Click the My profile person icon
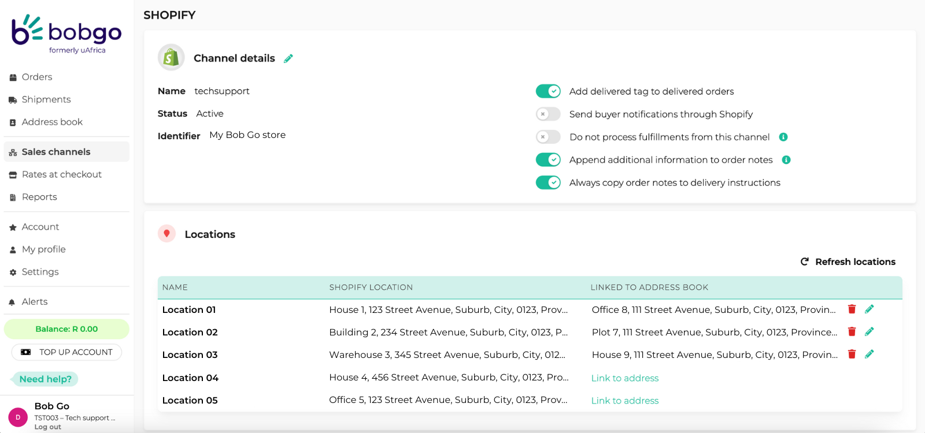The height and width of the screenshot is (433, 925). [13, 250]
